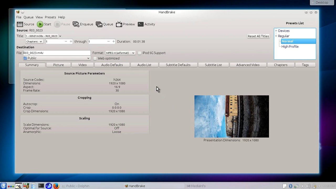Launch Firefox from the taskbar
The width and height of the screenshot is (336, 189).
click(56, 186)
